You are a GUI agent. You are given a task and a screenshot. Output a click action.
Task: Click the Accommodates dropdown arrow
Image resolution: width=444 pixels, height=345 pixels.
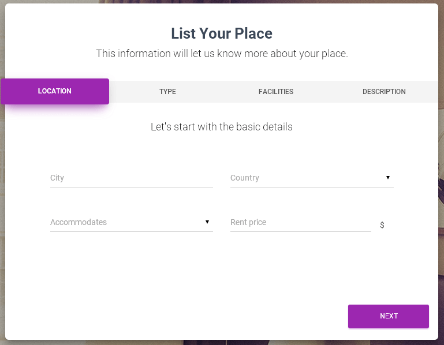click(207, 222)
